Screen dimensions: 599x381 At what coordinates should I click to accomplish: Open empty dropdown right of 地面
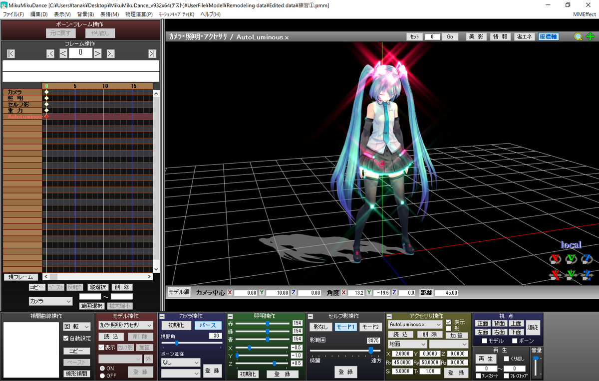coord(448,344)
